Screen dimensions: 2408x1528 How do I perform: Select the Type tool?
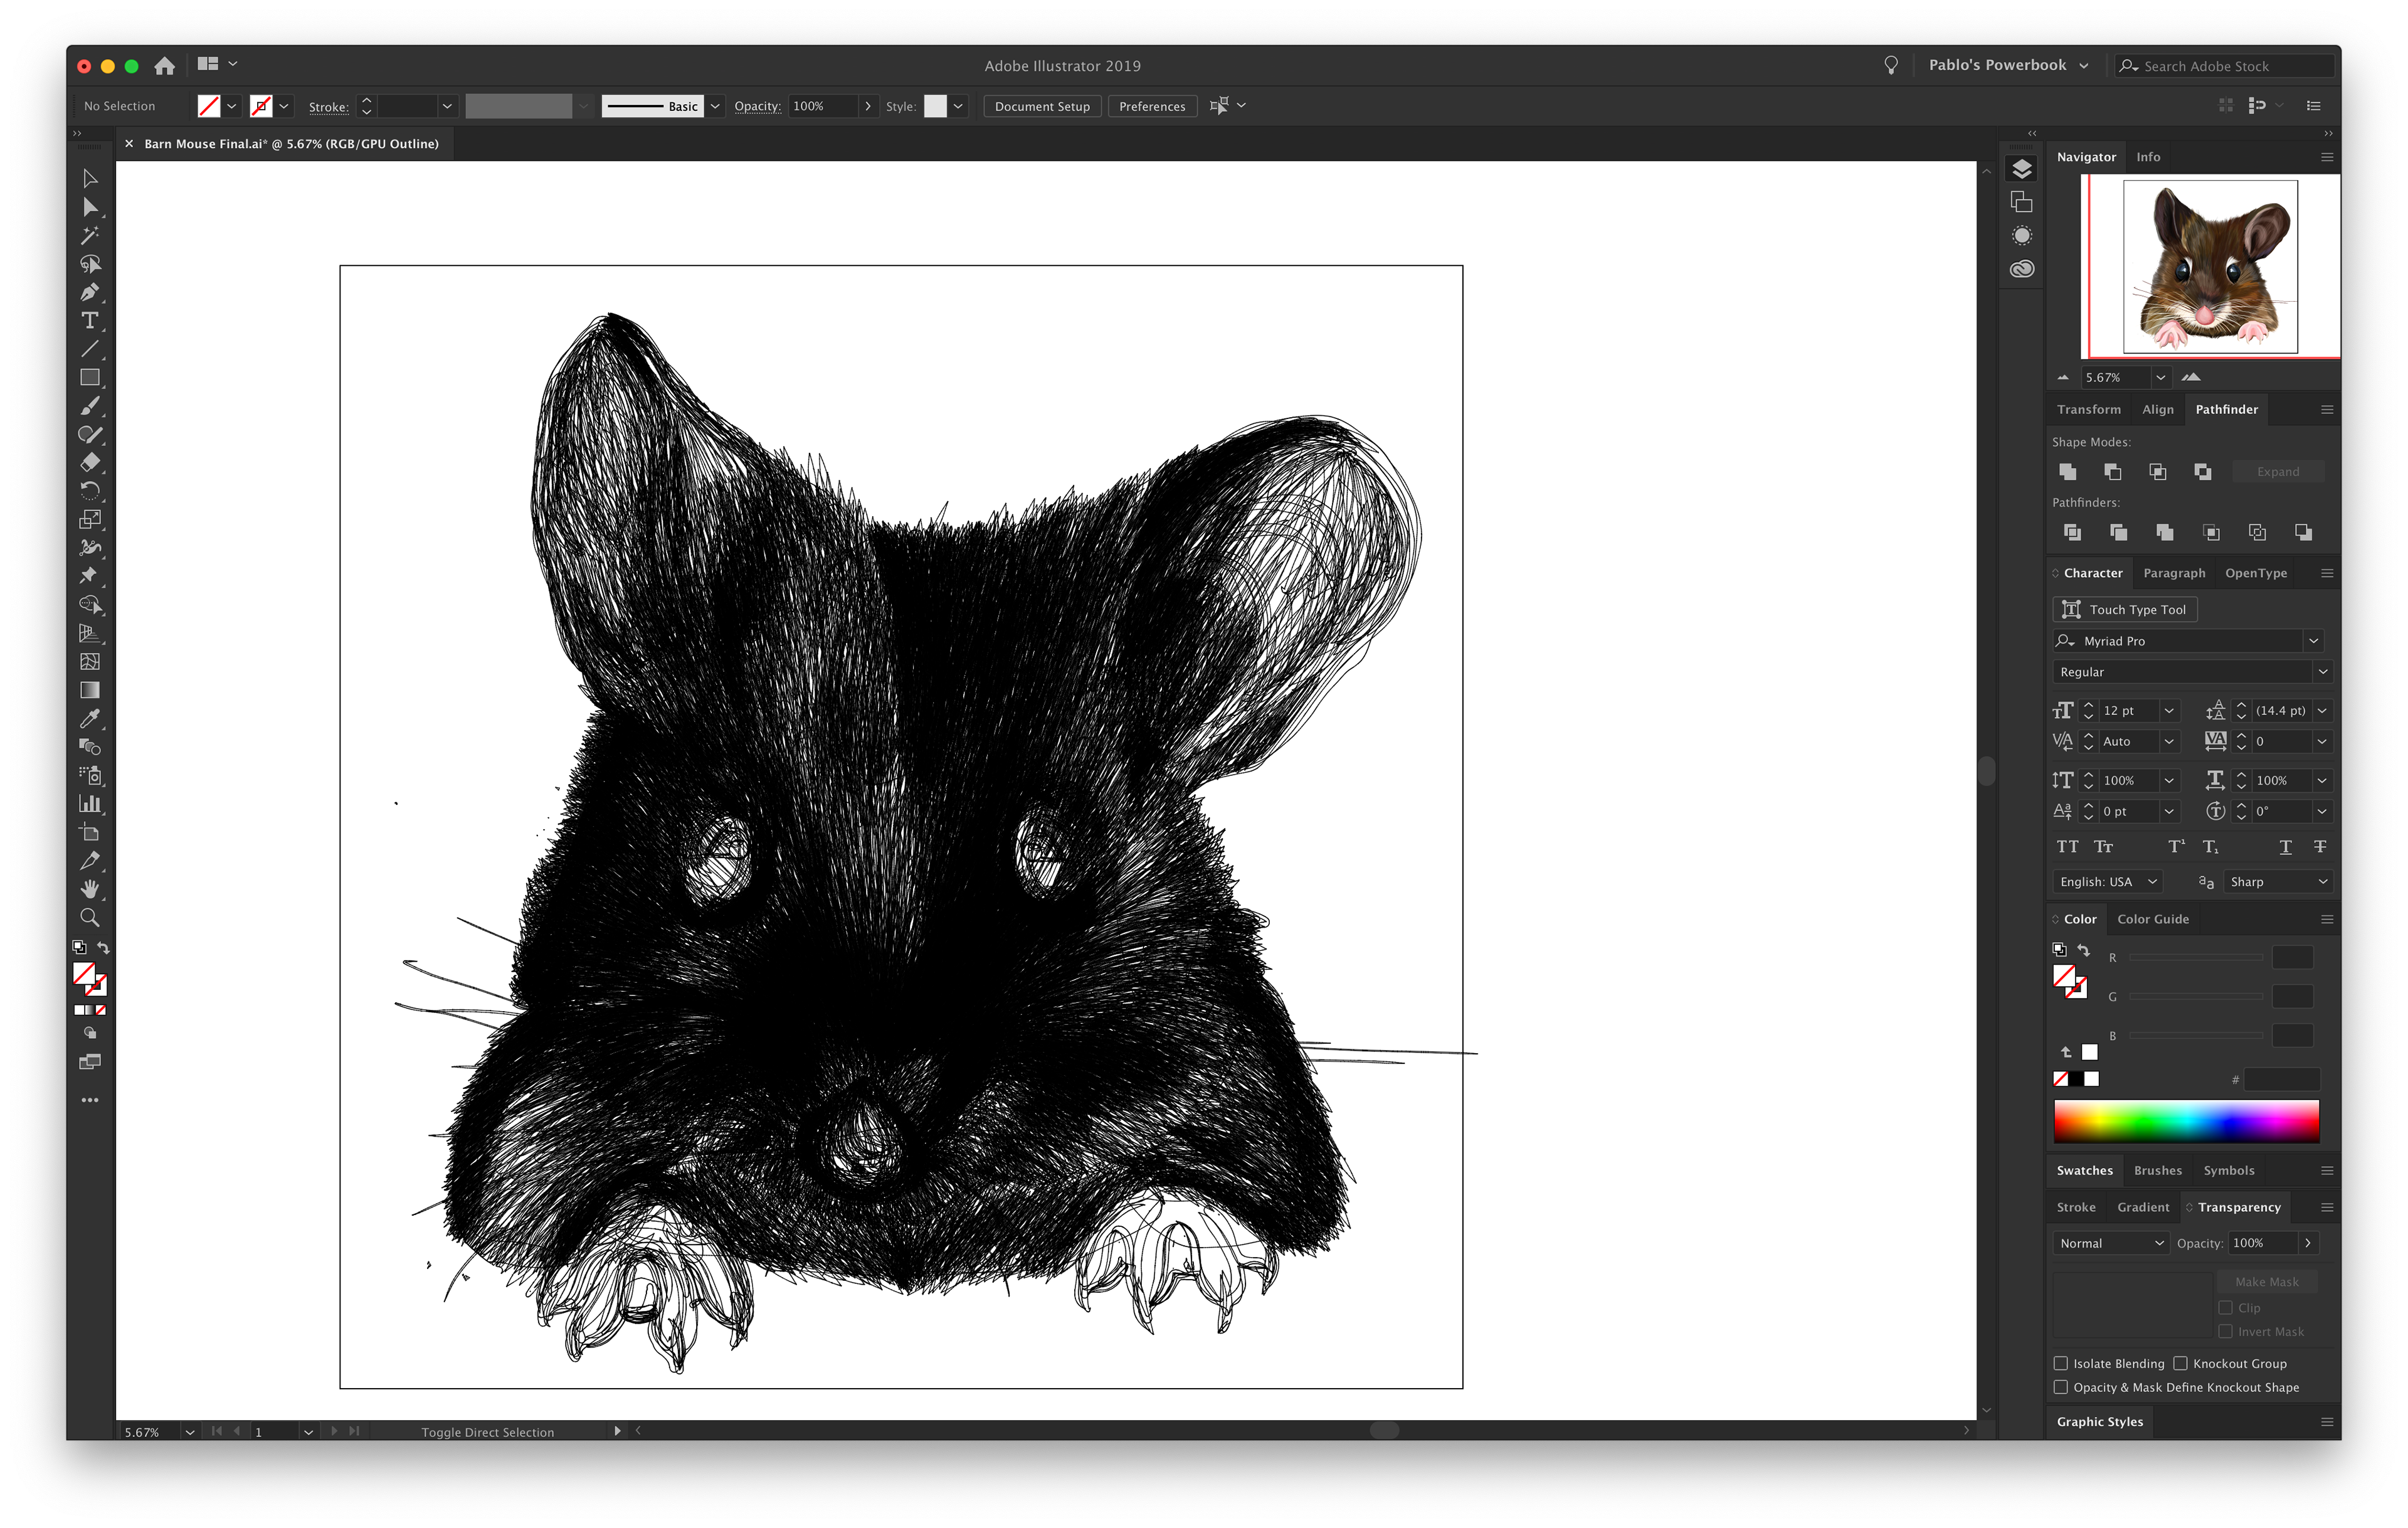(x=89, y=321)
